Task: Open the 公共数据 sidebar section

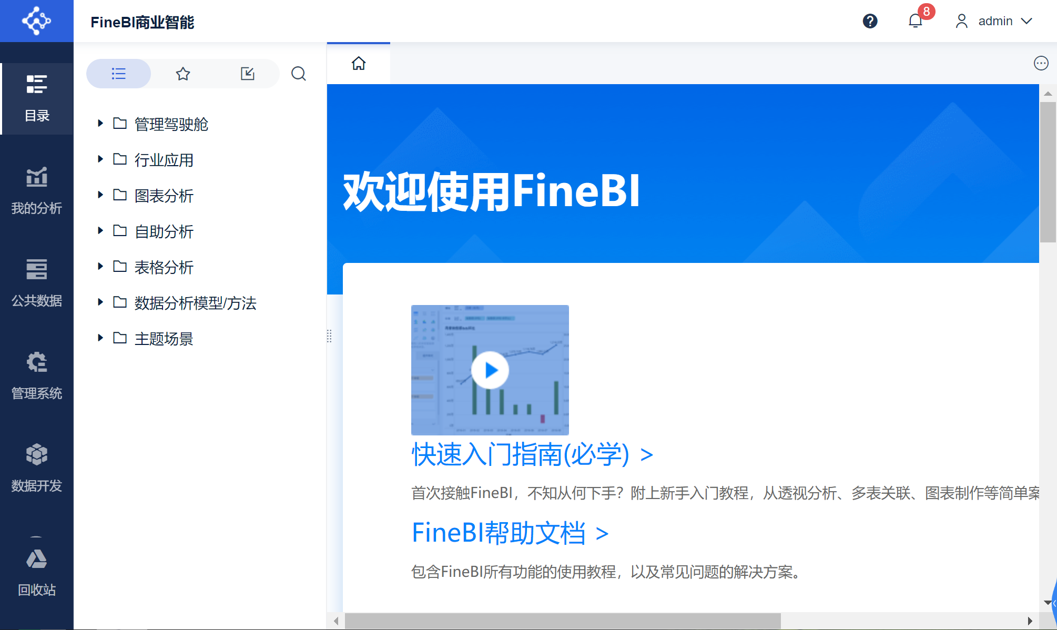Action: tap(36, 283)
